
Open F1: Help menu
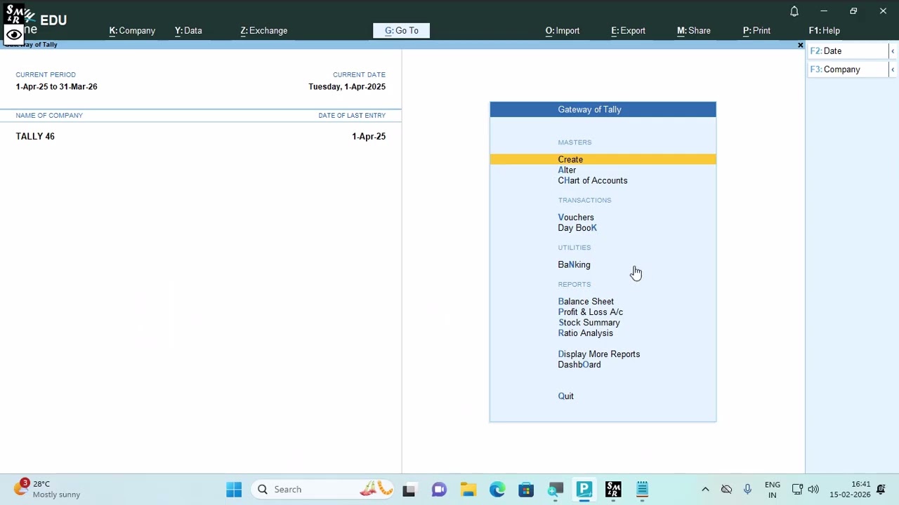825,31
